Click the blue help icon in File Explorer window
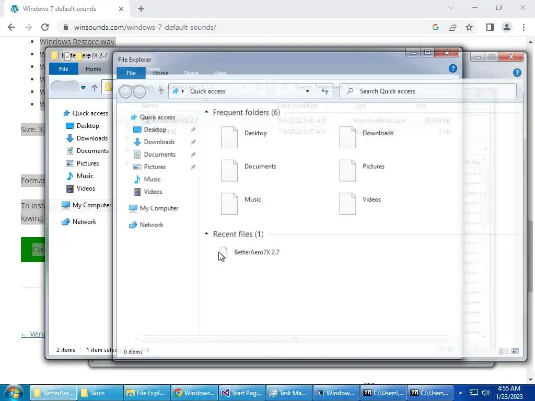This screenshot has width=535, height=401. [x=453, y=68]
